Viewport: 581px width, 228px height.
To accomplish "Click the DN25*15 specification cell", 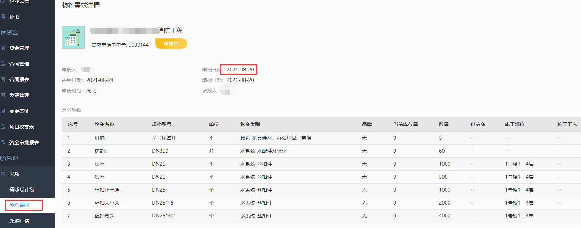I will [x=162, y=203].
